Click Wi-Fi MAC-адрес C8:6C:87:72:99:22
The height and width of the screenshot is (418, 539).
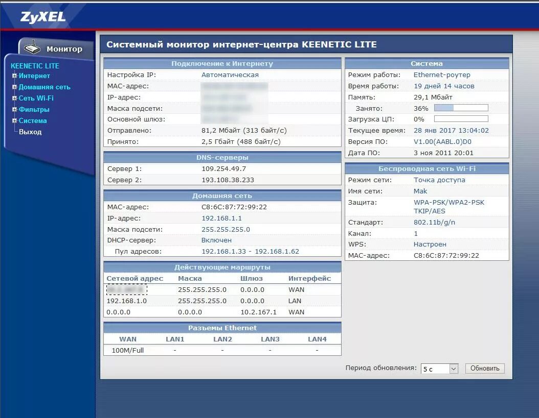click(446, 255)
